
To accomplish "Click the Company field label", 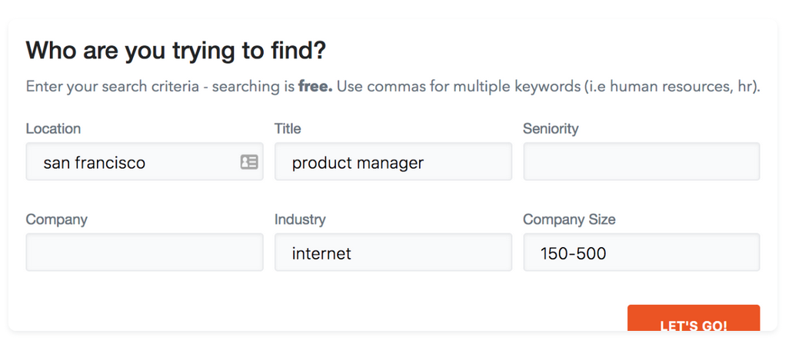I will (57, 220).
